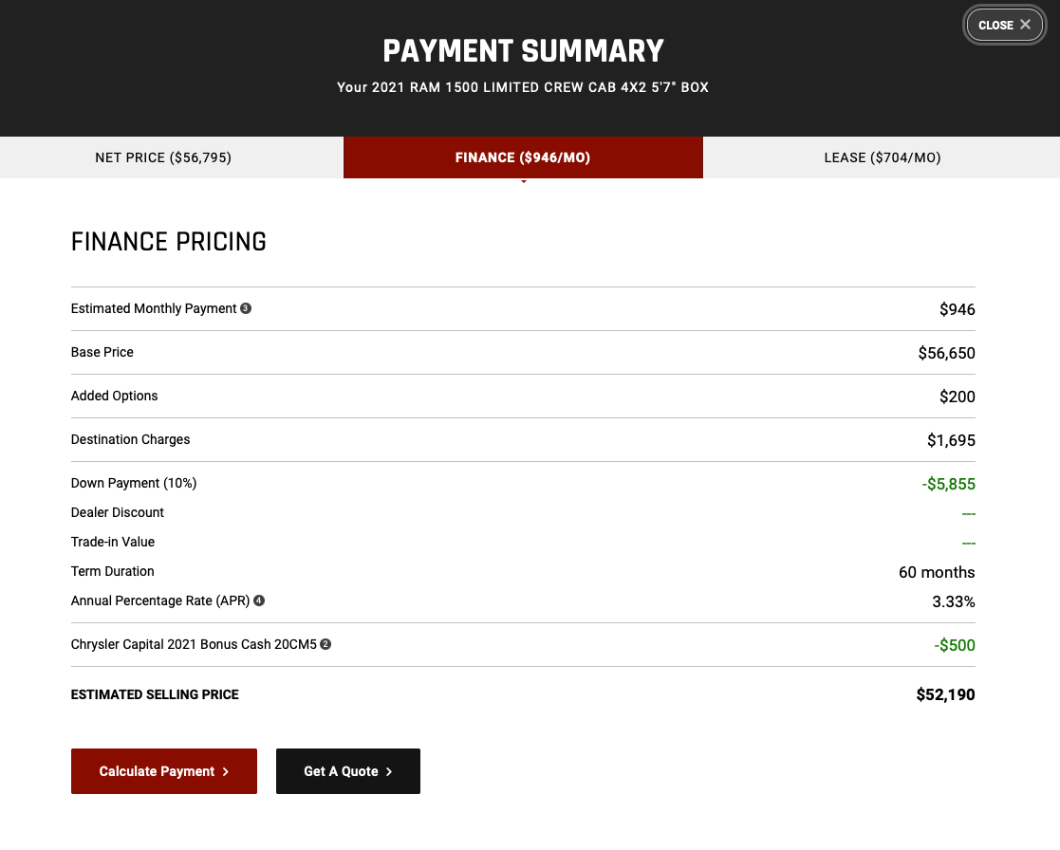
Task: Click footnote 2 icon by Bonus Cash 20CM5
Action: (325, 644)
